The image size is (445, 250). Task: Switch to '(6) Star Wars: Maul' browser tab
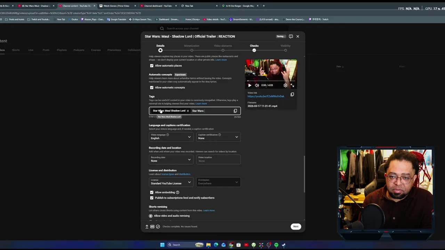click(x=35, y=6)
